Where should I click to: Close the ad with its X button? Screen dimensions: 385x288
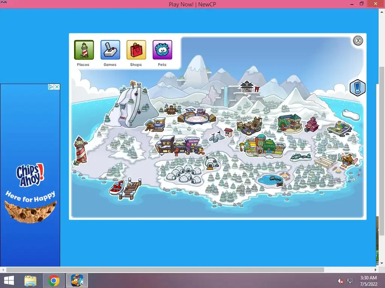pyautogui.click(x=57, y=87)
